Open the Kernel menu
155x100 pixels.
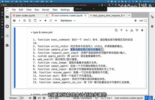45,10
